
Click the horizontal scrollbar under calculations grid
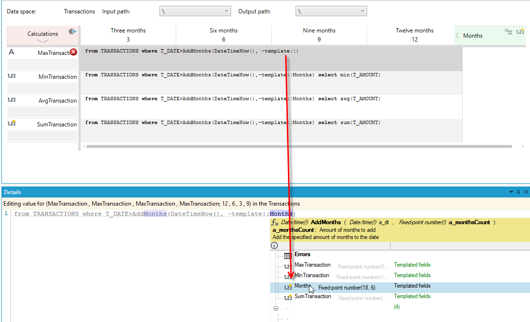[299, 146]
